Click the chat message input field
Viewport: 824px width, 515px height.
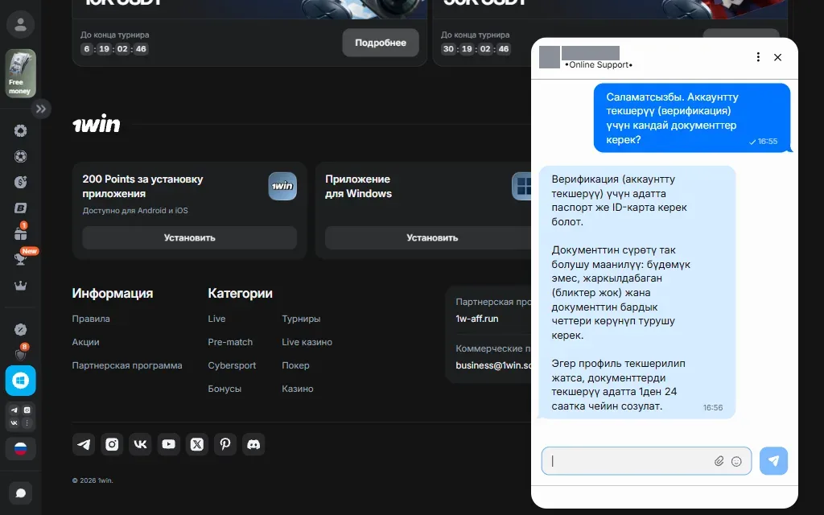[x=646, y=461]
